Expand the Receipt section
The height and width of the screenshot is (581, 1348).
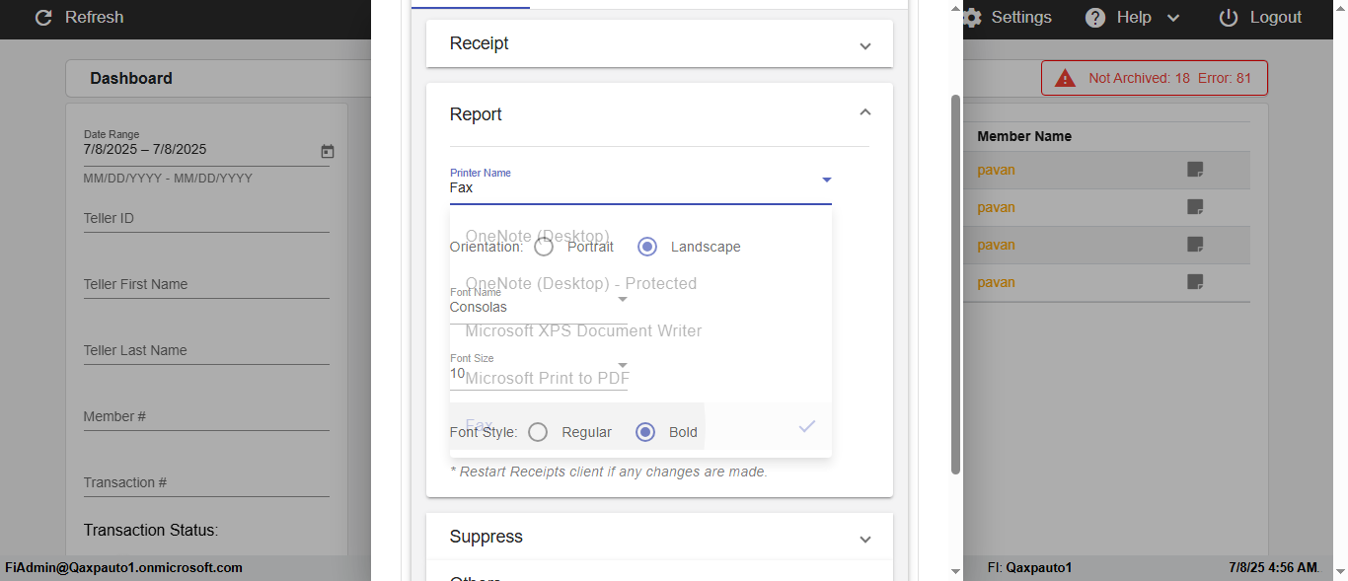(x=865, y=45)
